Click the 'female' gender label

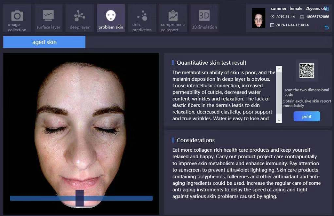pos(296,8)
